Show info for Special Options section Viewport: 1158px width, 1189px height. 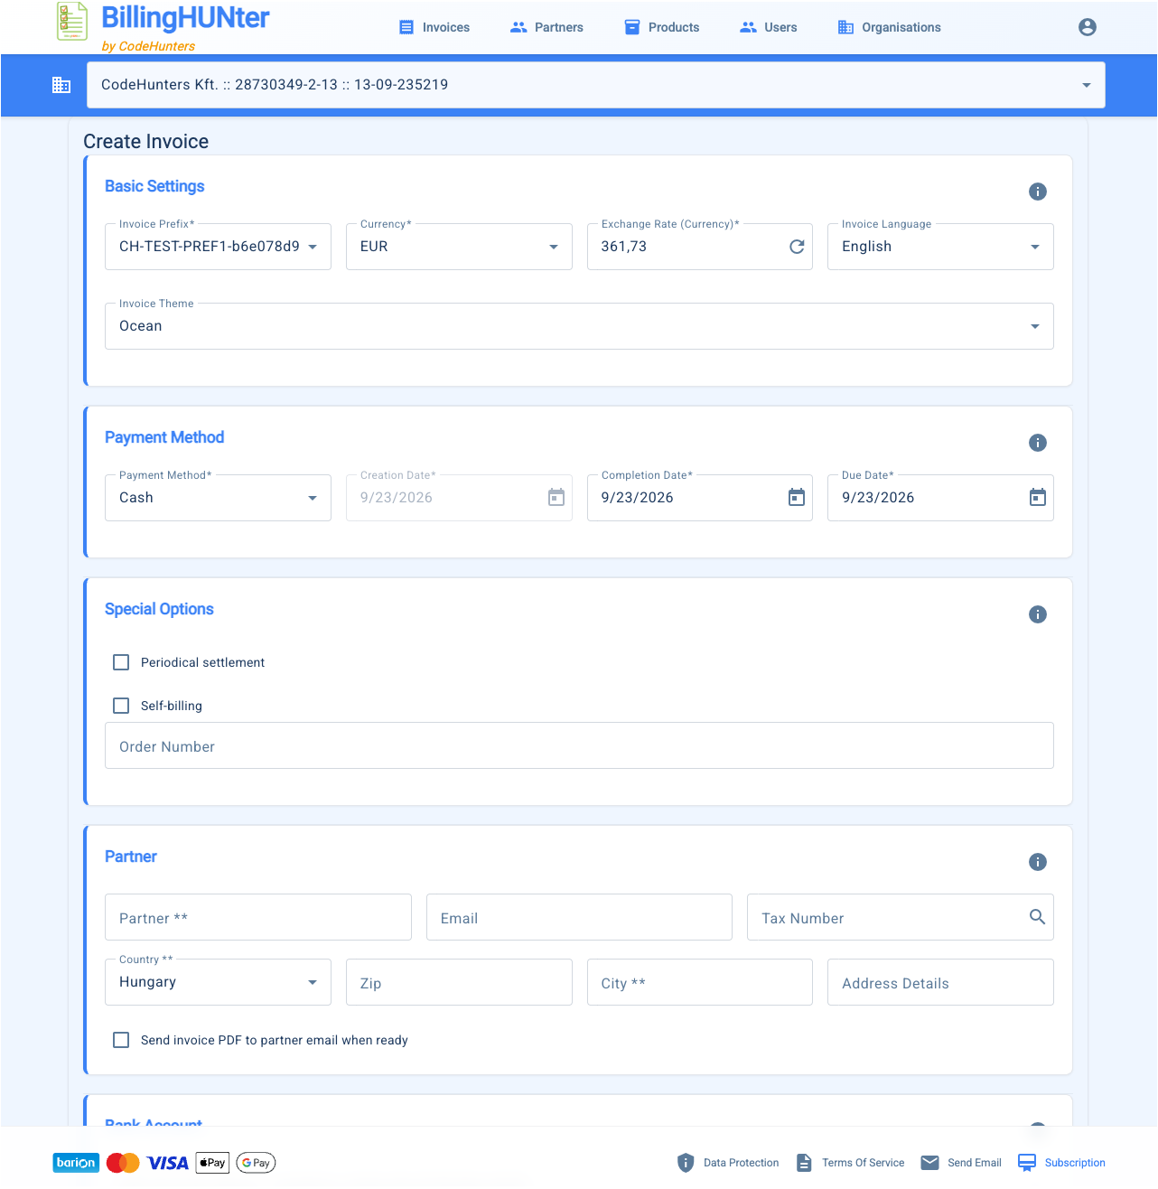[1038, 614]
